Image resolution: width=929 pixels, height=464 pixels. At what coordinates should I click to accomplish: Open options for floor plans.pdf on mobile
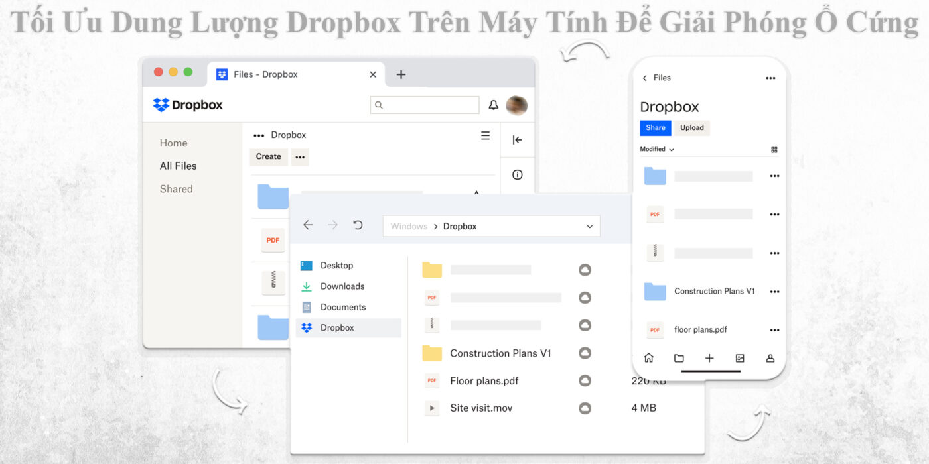point(774,330)
